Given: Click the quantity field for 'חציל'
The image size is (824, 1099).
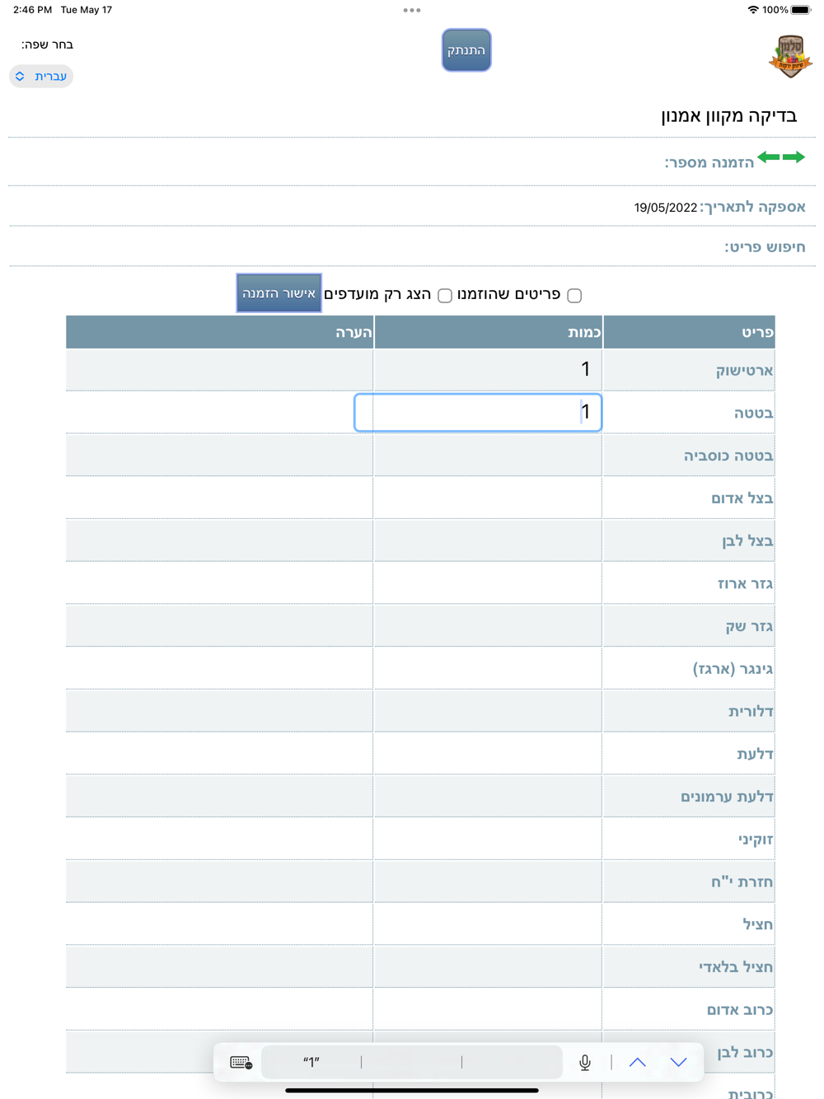Looking at the screenshot, I should click(488, 924).
